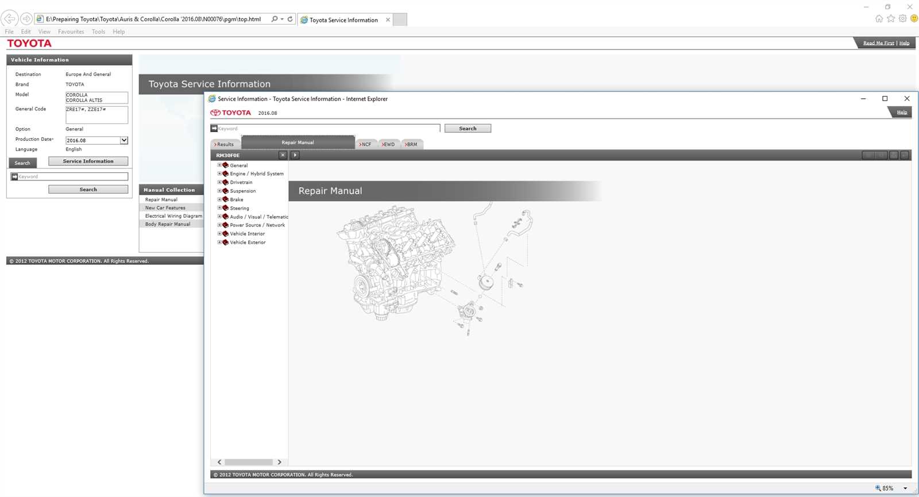Click the smiley feedback icon
This screenshot has width=919, height=497.
click(x=914, y=19)
